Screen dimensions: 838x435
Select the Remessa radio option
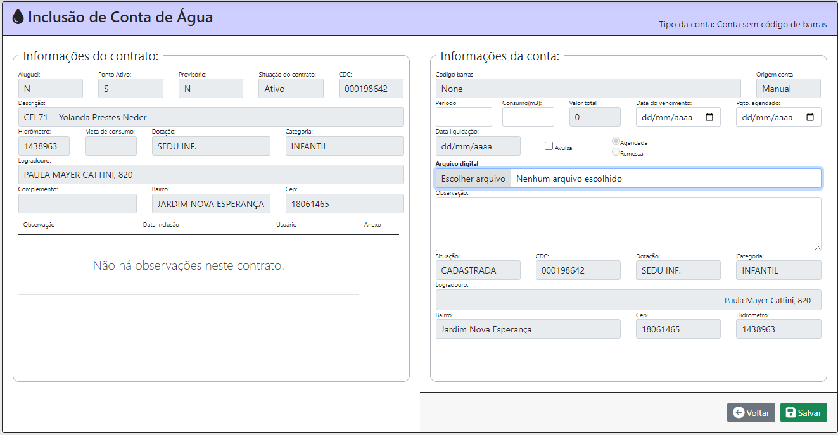[615, 152]
